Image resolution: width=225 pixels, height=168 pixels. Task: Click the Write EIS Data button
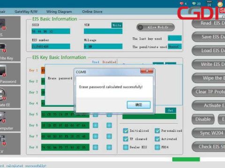(x=209, y=64)
